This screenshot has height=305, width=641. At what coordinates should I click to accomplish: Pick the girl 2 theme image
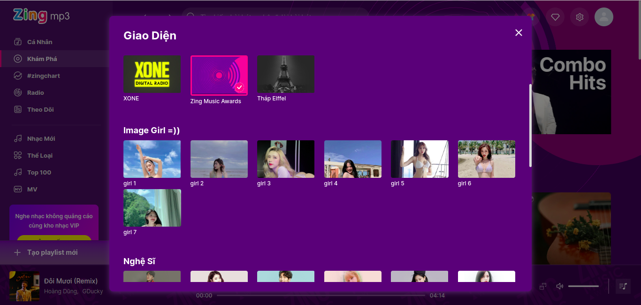click(x=219, y=159)
